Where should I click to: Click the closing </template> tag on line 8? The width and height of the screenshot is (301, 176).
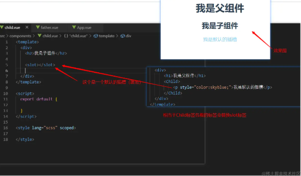click(28, 82)
